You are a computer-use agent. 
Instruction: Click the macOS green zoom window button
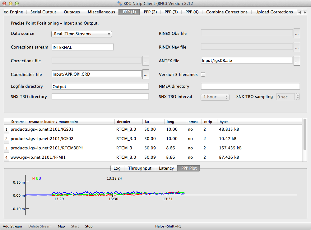[x=17, y=3]
